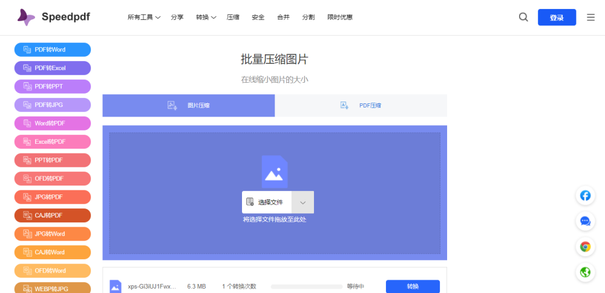
Task: Open the hamburger menu icon
Action: (590, 18)
